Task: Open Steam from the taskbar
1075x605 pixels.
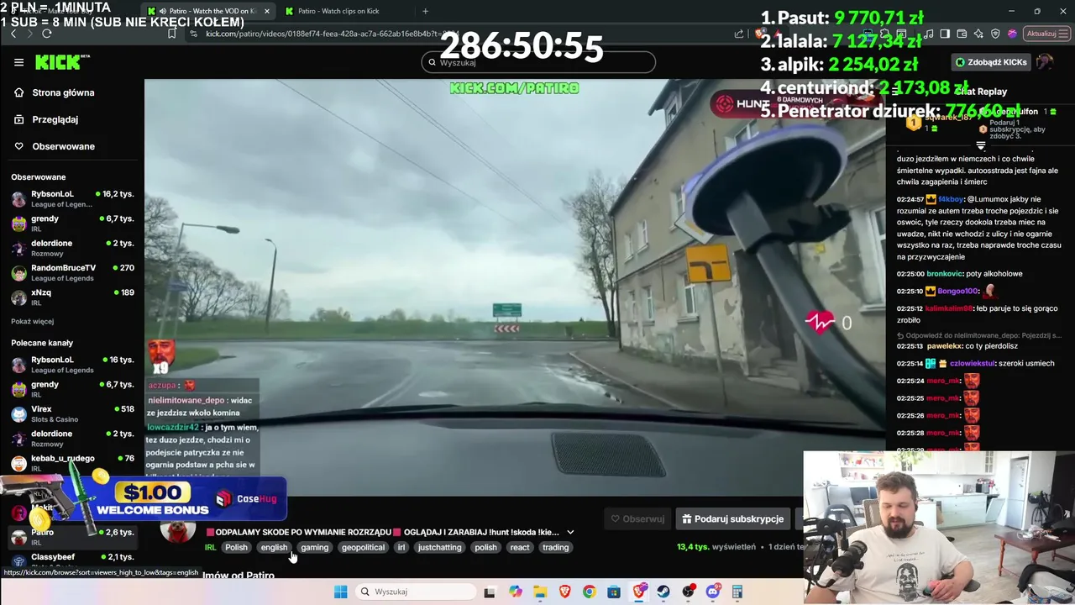Action: pyautogui.click(x=663, y=592)
